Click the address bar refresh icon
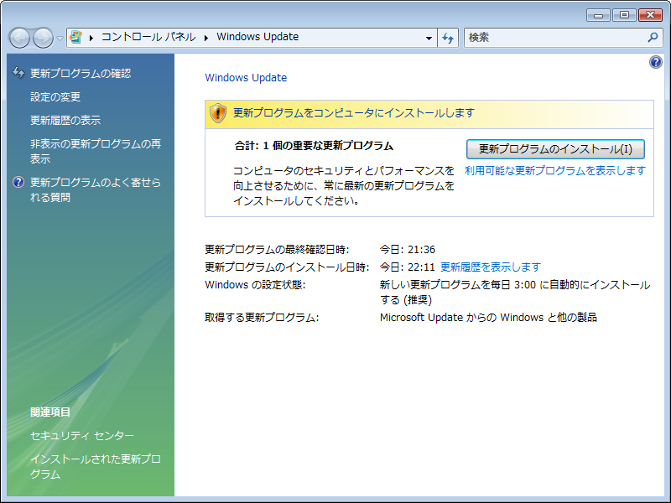Screen dimensions: 671x503 [448, 38]
